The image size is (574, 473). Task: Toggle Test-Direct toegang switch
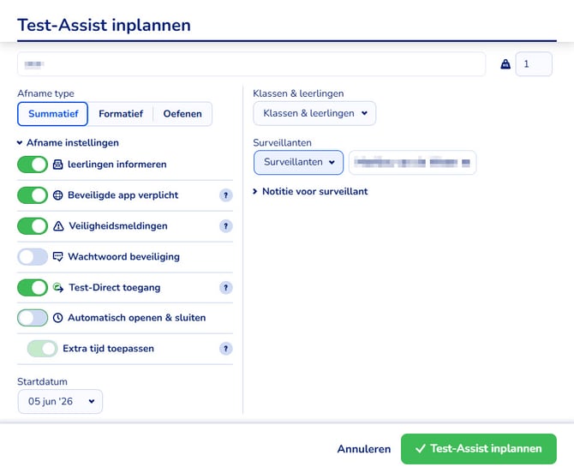(x=33, y=287)
